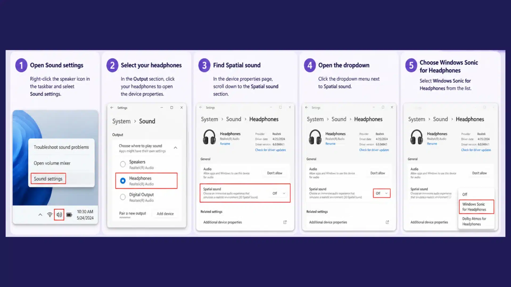Show hidden icons with the taskbar chevron
Viewport: 511px width, 287px height.
[40, 215]
